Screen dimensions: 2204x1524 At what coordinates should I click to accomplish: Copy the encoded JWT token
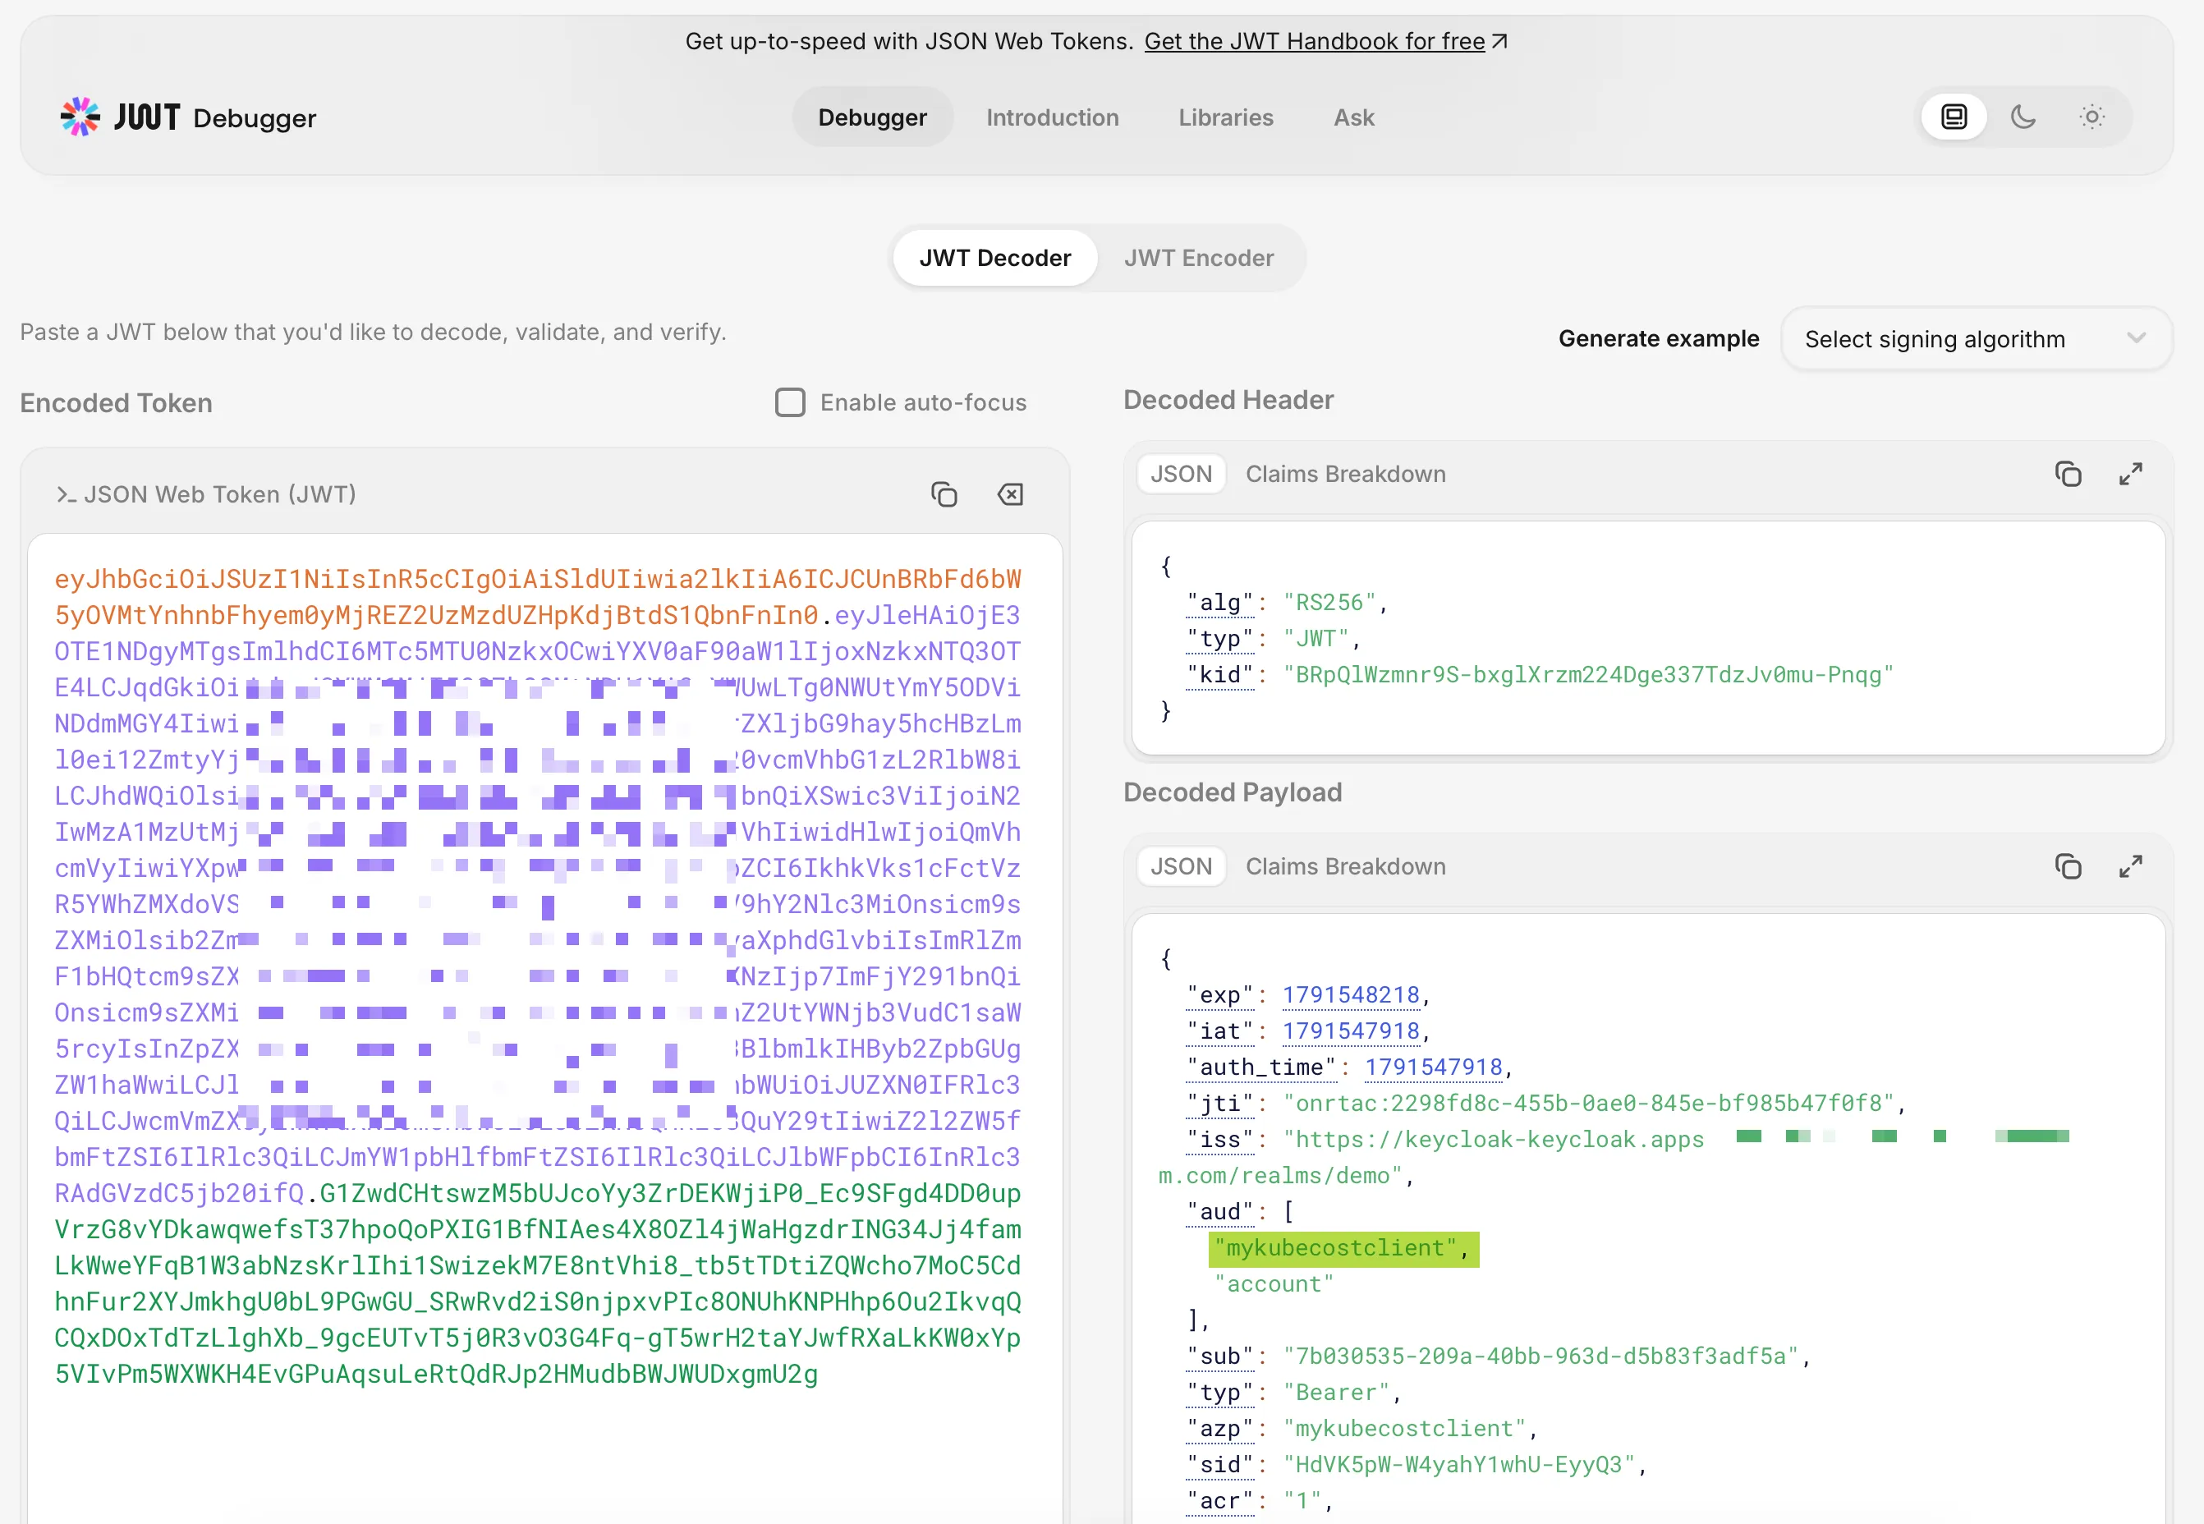[944, 494]
